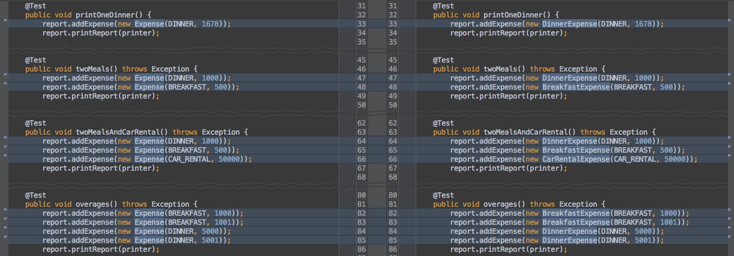Click 'twoMealsAndCarRental' method name in left pane
This screenshot has width=734, height=256.
(x=118, y=132)
